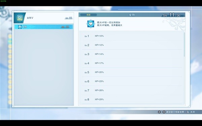Select the Slv 1 HP+10% row
The image size is (202, 126).
132,36
